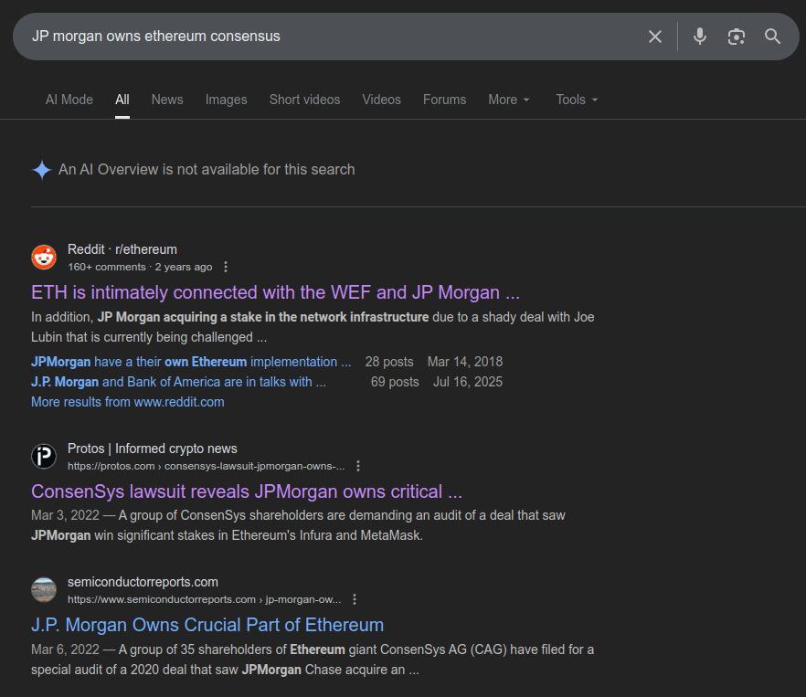Open 'ETH is intimately connected with the WEF' result
This screenshot has height=697, width=806.
coord(276,292)
